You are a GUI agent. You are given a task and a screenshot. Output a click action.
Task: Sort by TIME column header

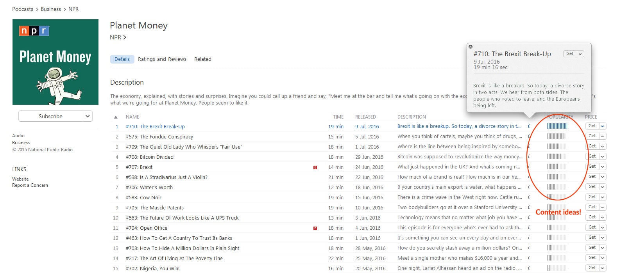coord(338,117)
